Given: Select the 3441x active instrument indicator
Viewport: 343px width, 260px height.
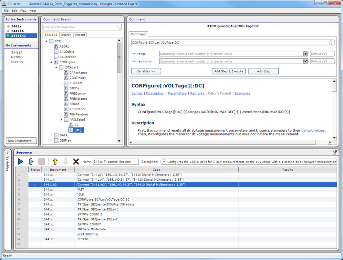Looking at the screenshot, I should pos(8,26).
